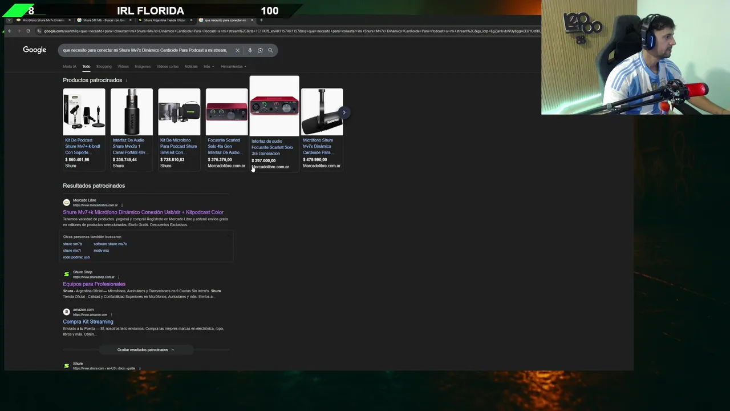Close the 'Micrófono Shure Mv7x' tab
730x411 pixels.
(x=68, y=20)
